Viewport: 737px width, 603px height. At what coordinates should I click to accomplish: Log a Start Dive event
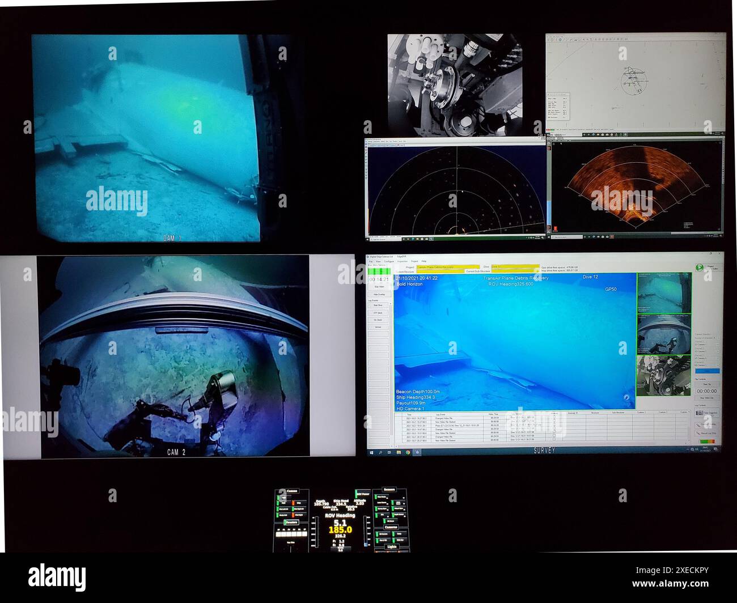379,305
